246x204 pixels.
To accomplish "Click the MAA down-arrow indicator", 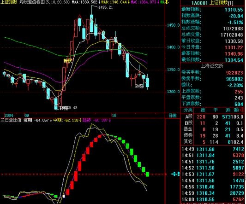I will pyautogui.click(x=99, y=2).
